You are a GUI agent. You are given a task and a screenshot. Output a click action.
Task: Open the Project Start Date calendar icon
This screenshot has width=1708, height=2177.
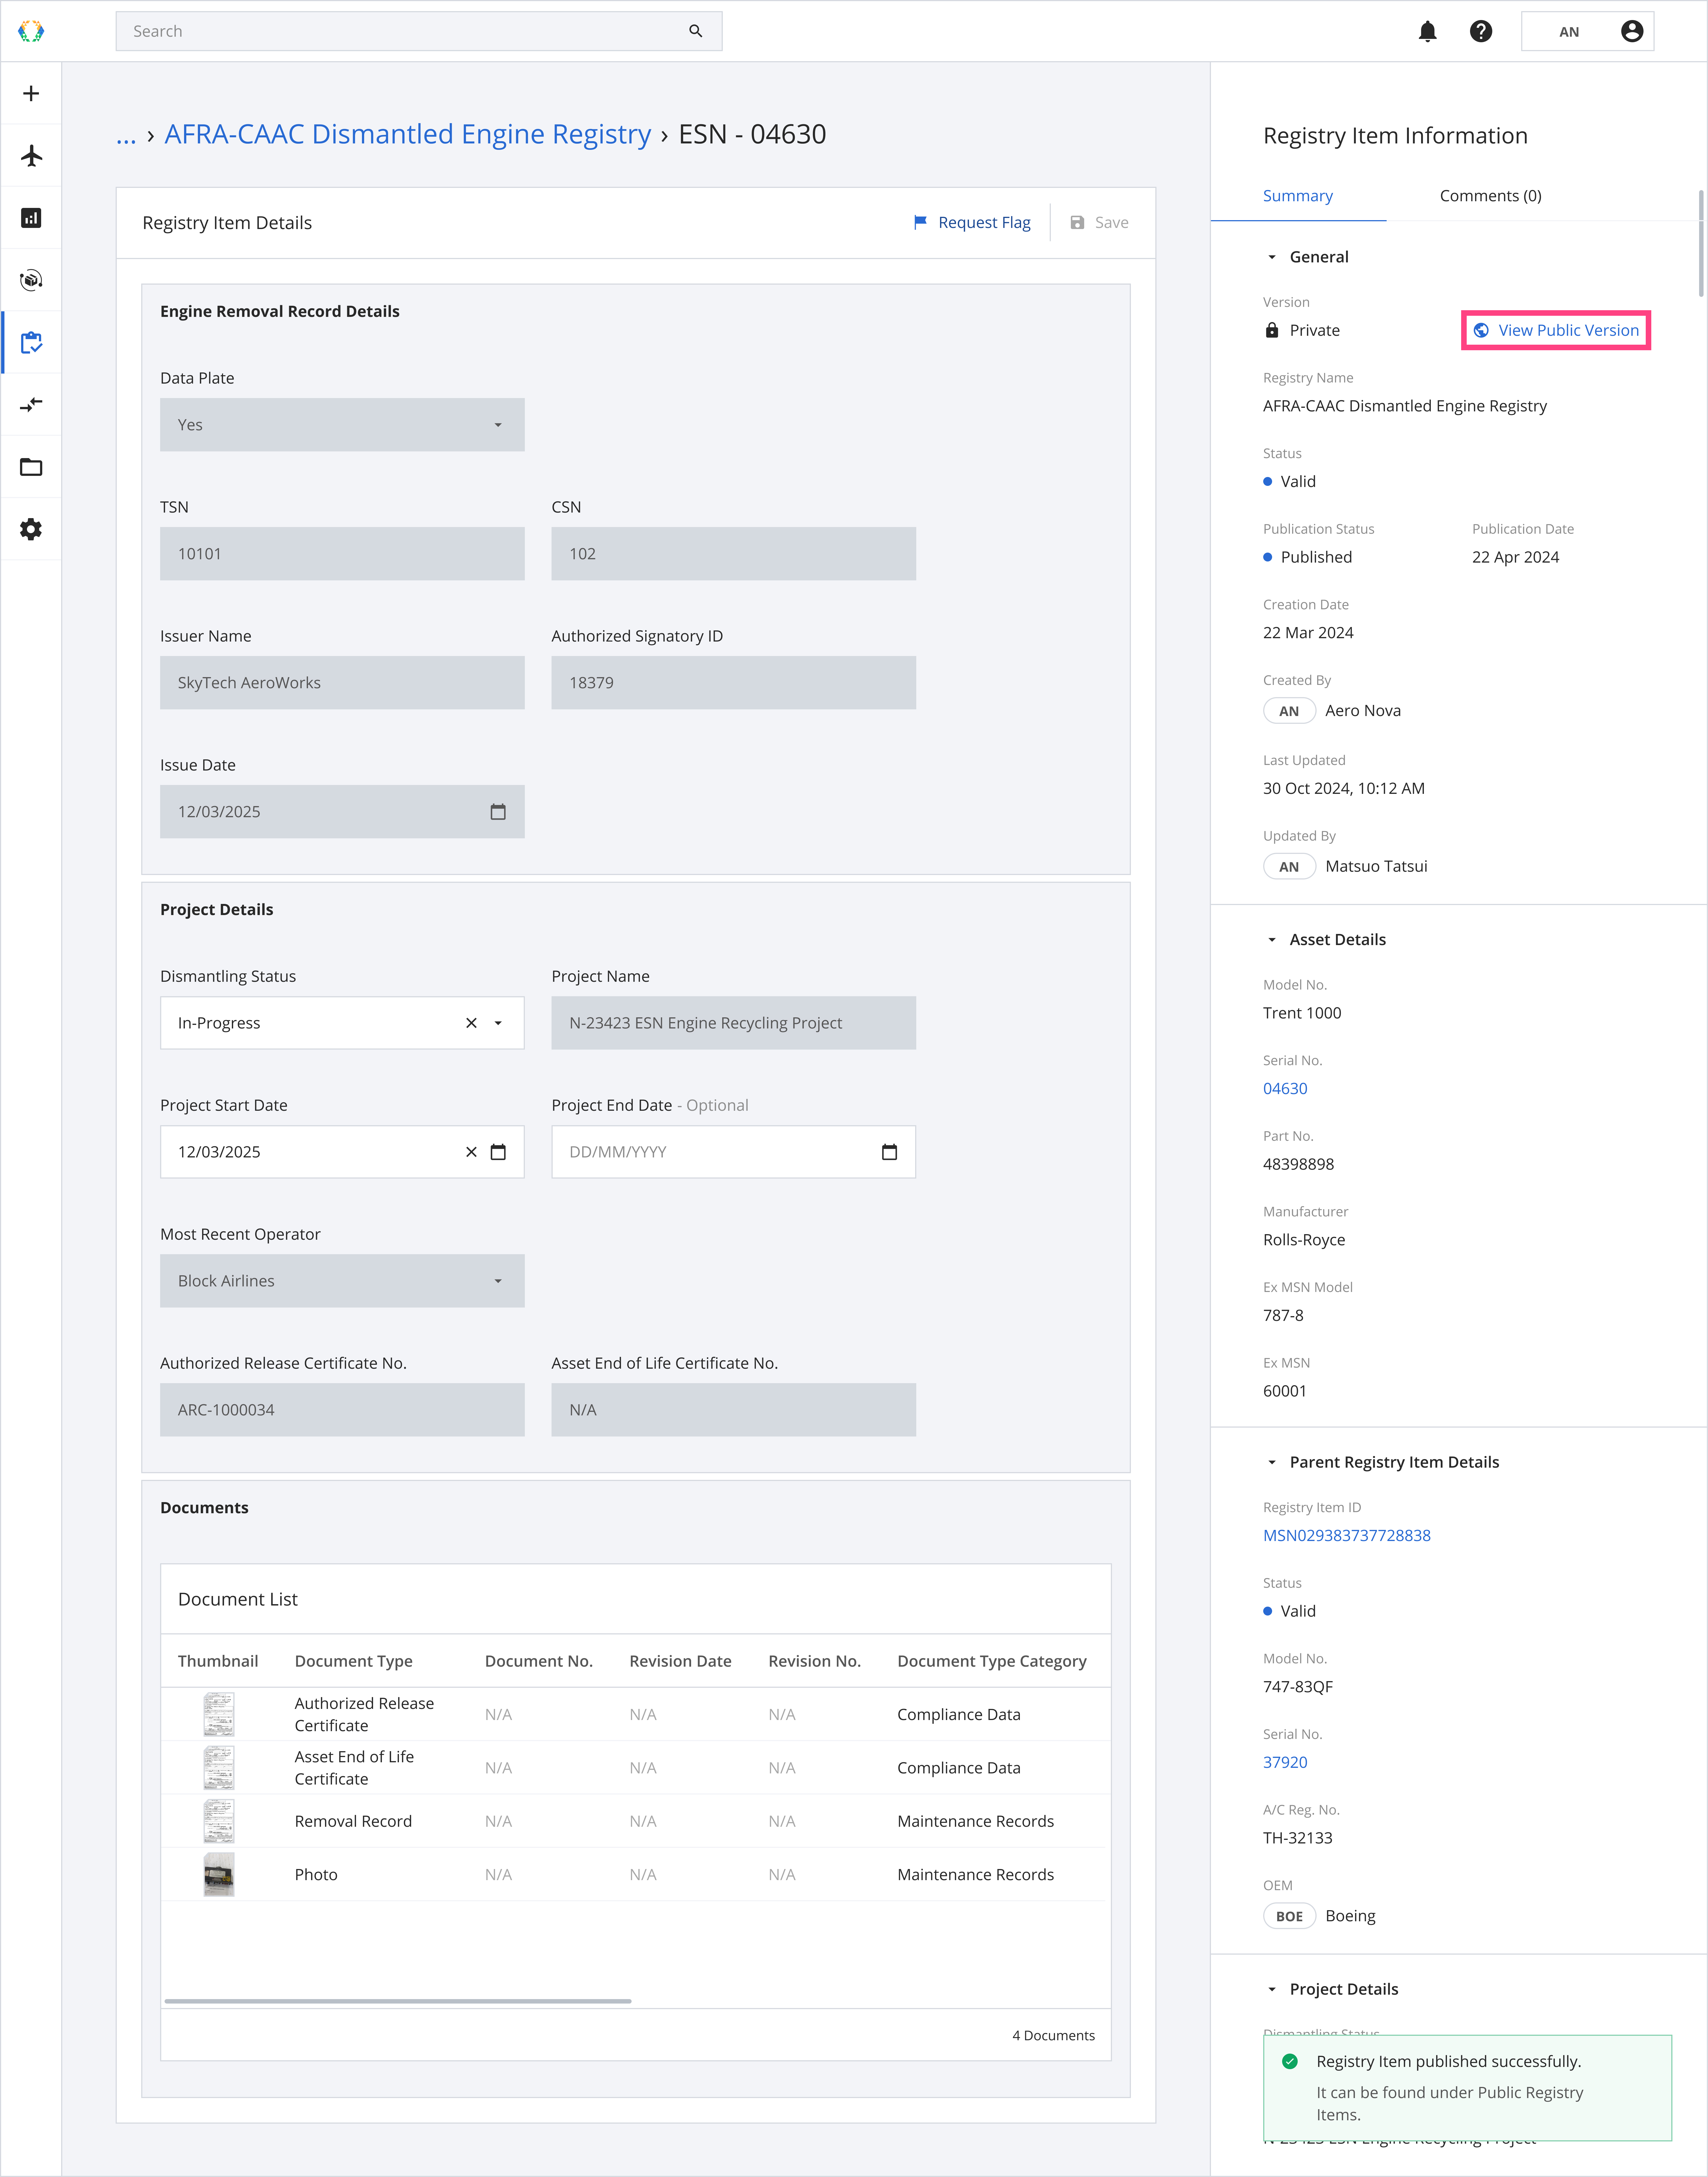click(498, 1152)
